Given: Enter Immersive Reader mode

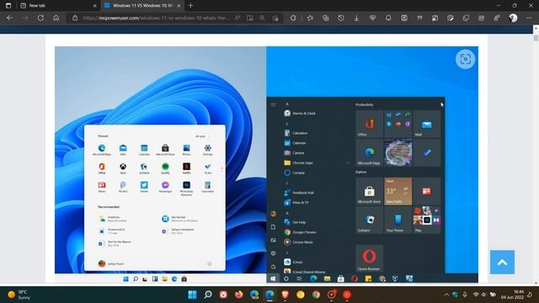Looking at the screenshot, I should click(x=250, y=18).
